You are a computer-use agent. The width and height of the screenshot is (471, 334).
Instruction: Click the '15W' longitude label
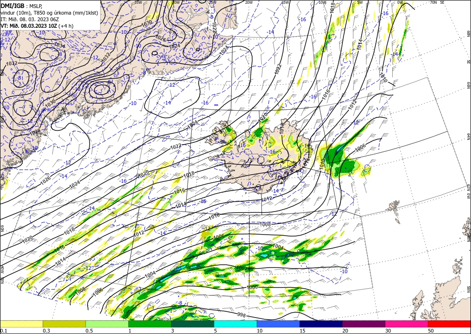pyautogui.click(x=285, y=2)
